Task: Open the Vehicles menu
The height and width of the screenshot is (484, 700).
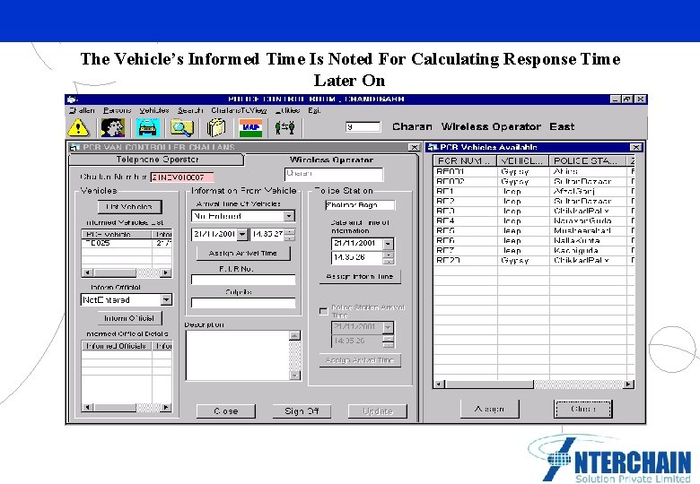Action: (154, 110)
